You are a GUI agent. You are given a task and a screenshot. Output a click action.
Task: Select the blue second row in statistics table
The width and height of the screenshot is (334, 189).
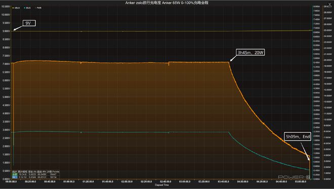tap(36, 177)
